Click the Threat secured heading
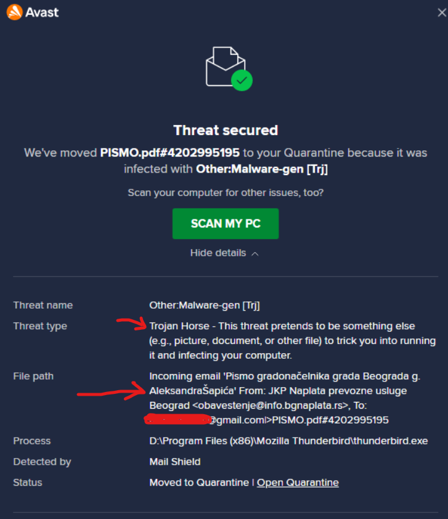The height and width of the screenshot is (519, 448). tap(226, 131)
